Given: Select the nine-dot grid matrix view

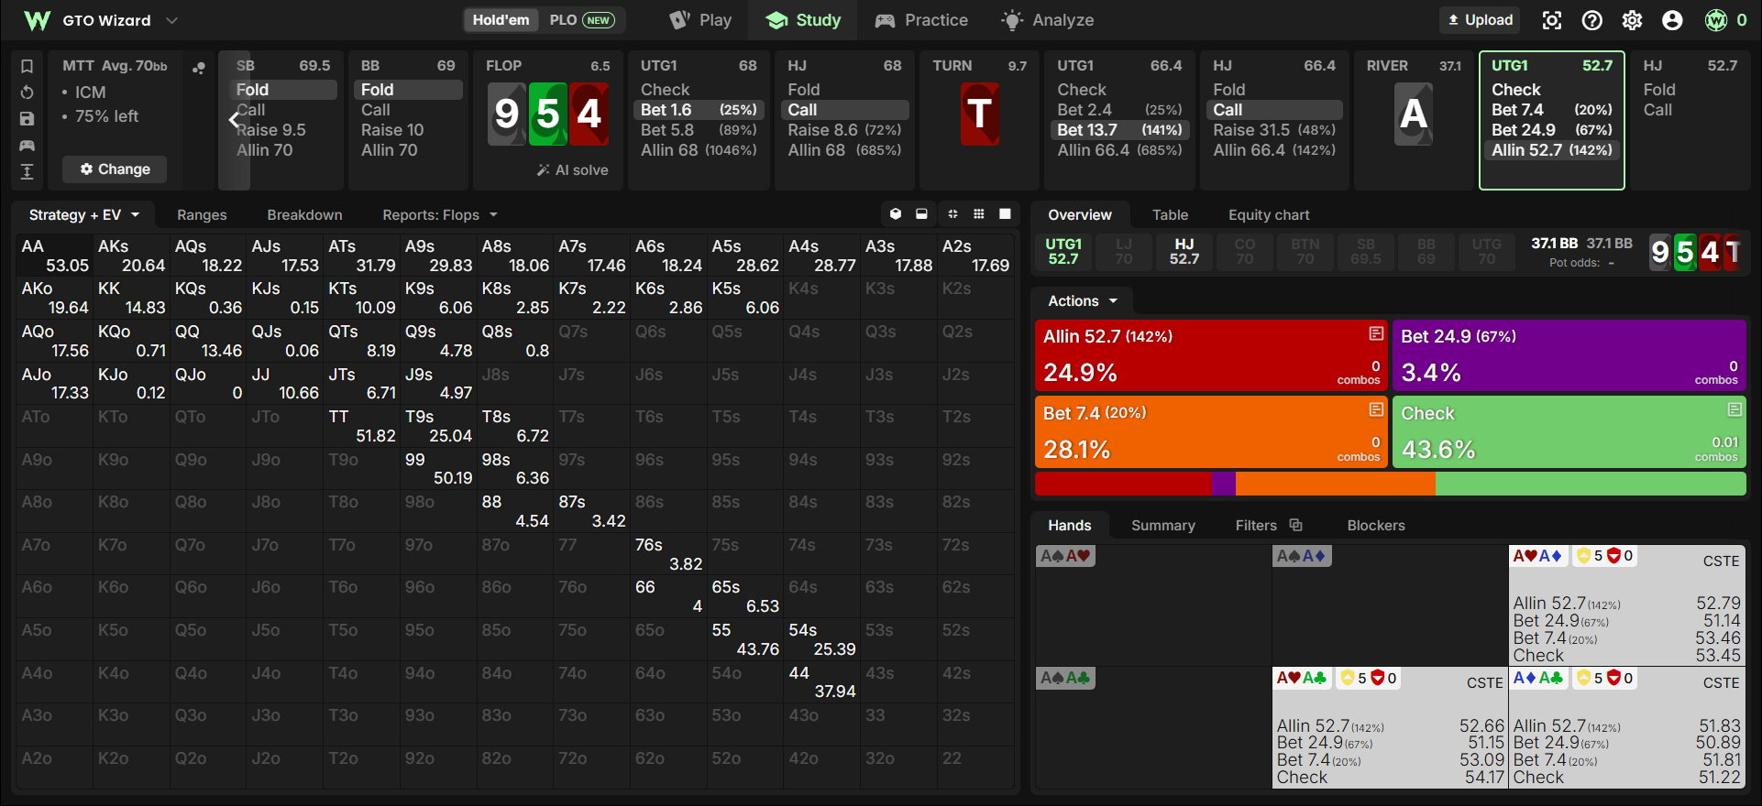Looking at the screenshot, I should point(979,214).
